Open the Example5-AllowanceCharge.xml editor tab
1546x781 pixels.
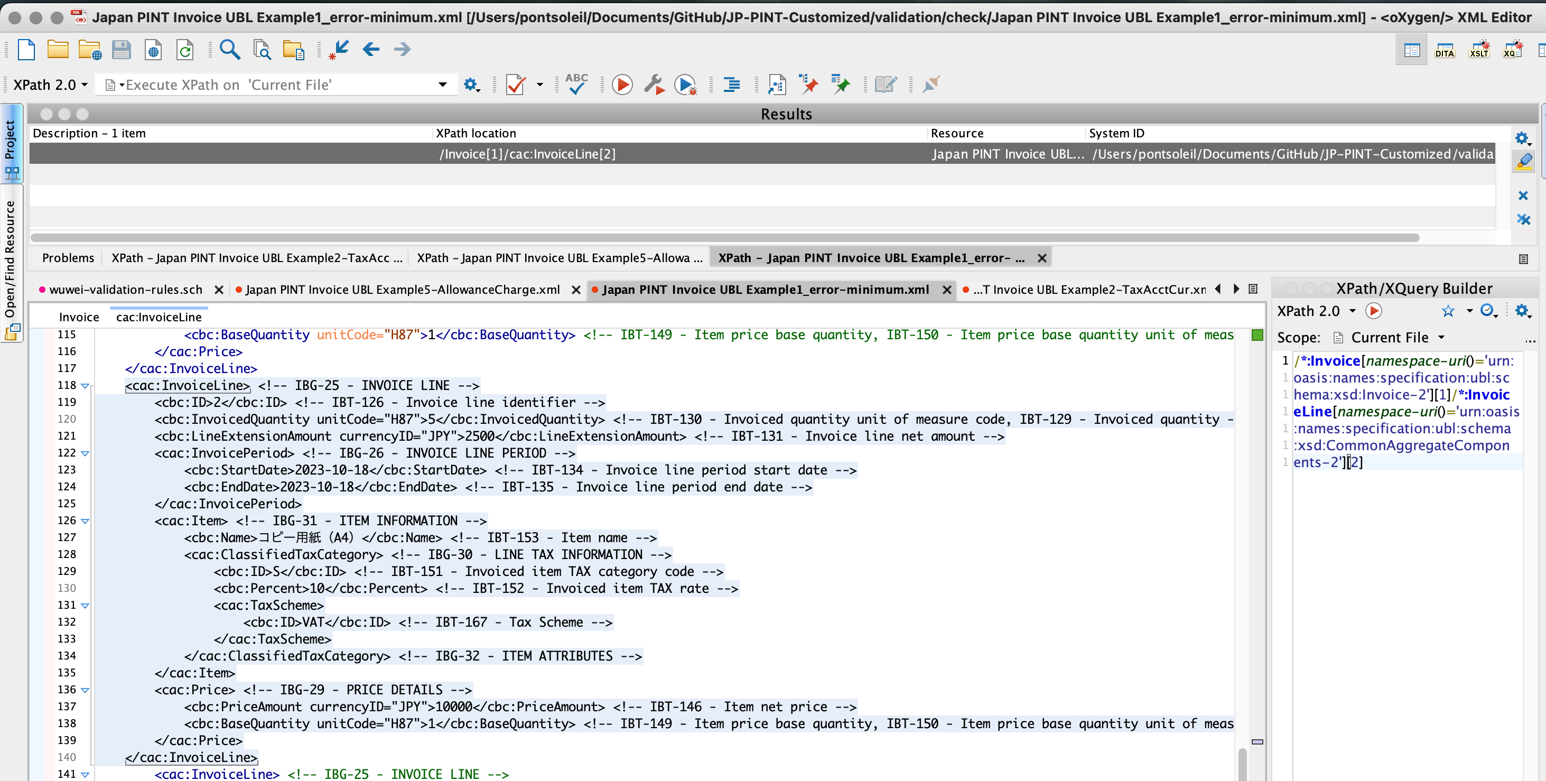[x=402, y=290]
